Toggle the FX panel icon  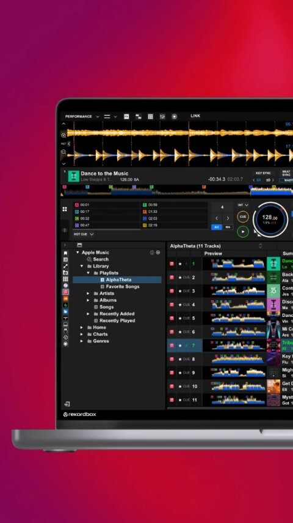126,116
